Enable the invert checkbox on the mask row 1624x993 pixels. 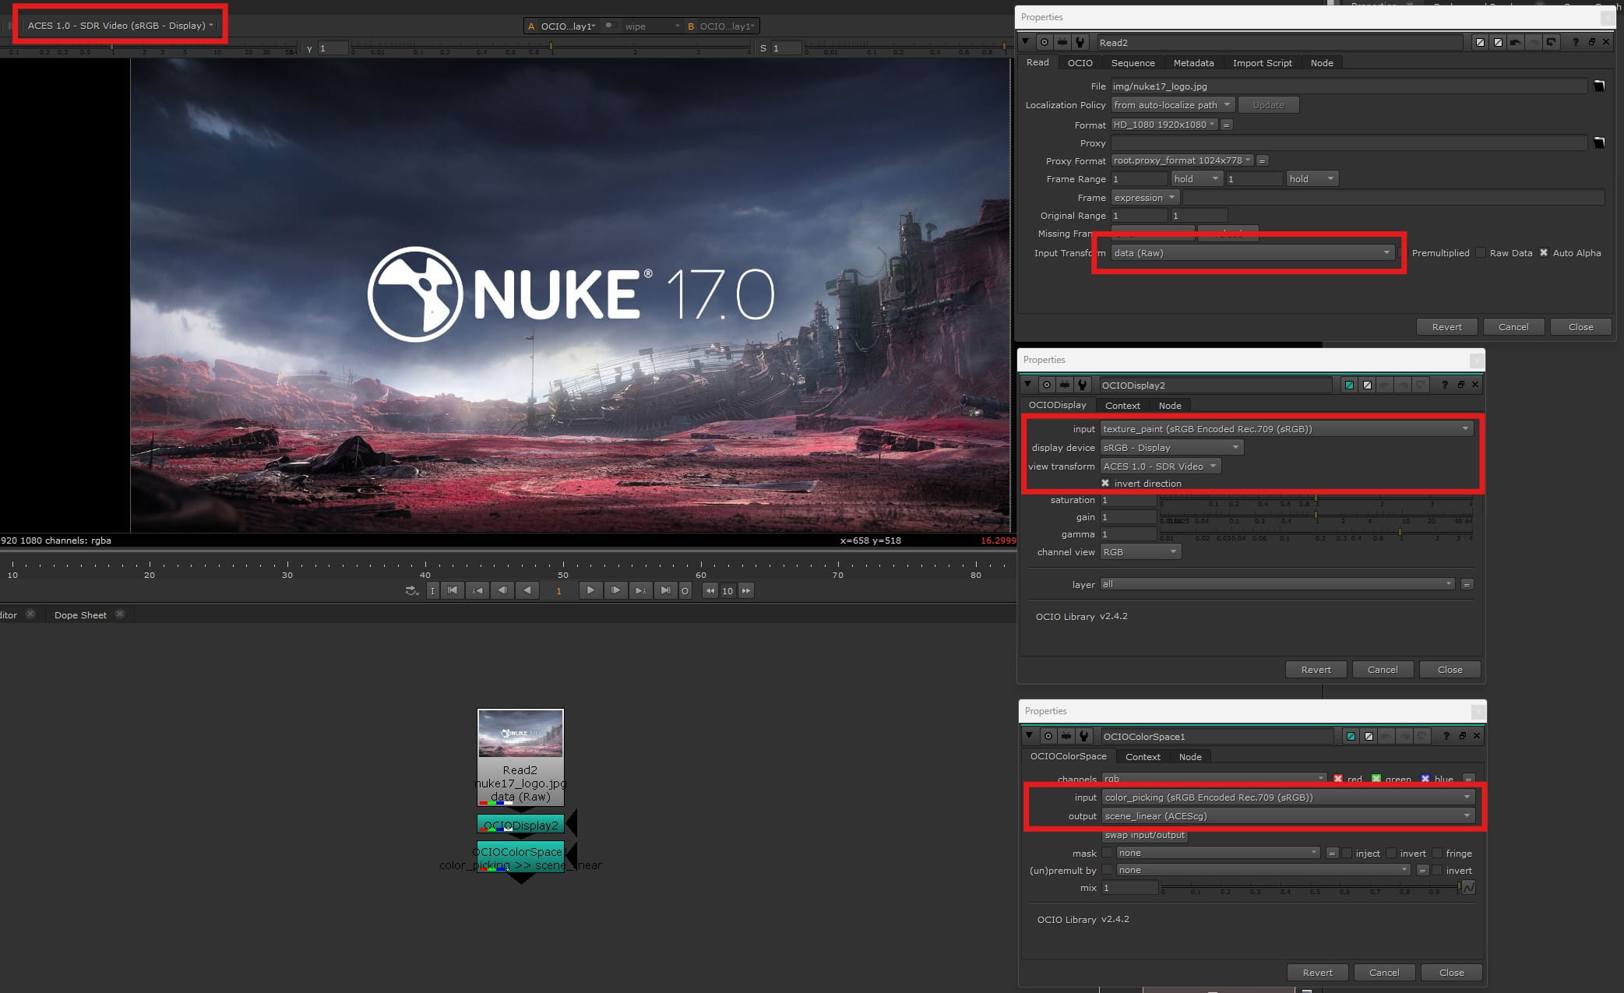pyautogui.click(x=1391, y=853)
